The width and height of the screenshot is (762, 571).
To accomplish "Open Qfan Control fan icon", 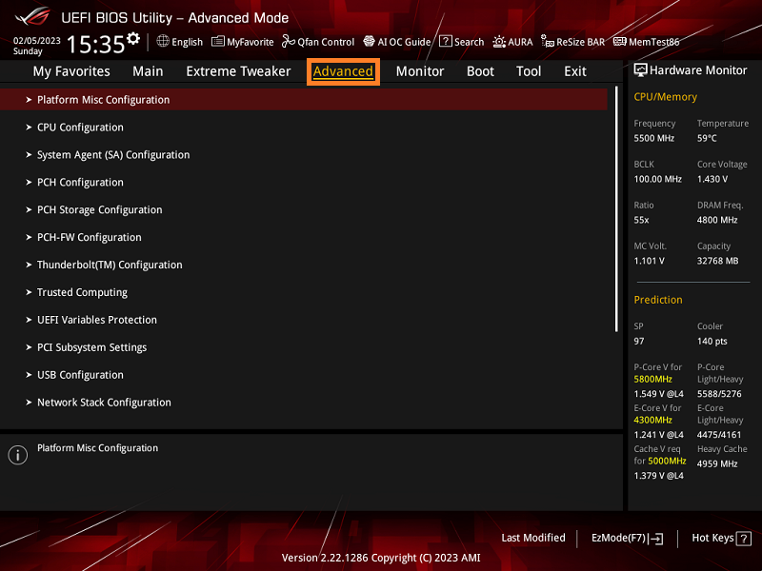I will (289, 41).
